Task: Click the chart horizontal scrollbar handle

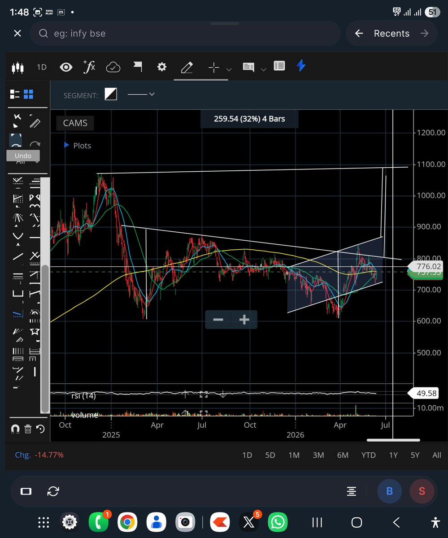Action: [x=393, y=440]
